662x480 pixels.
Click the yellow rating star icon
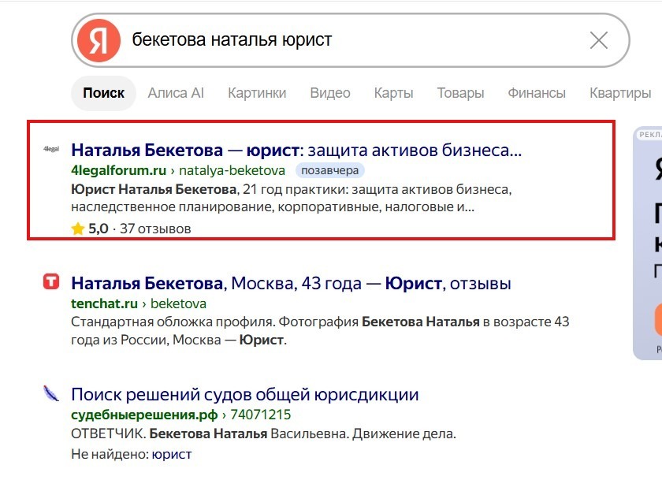pos(78,229)
